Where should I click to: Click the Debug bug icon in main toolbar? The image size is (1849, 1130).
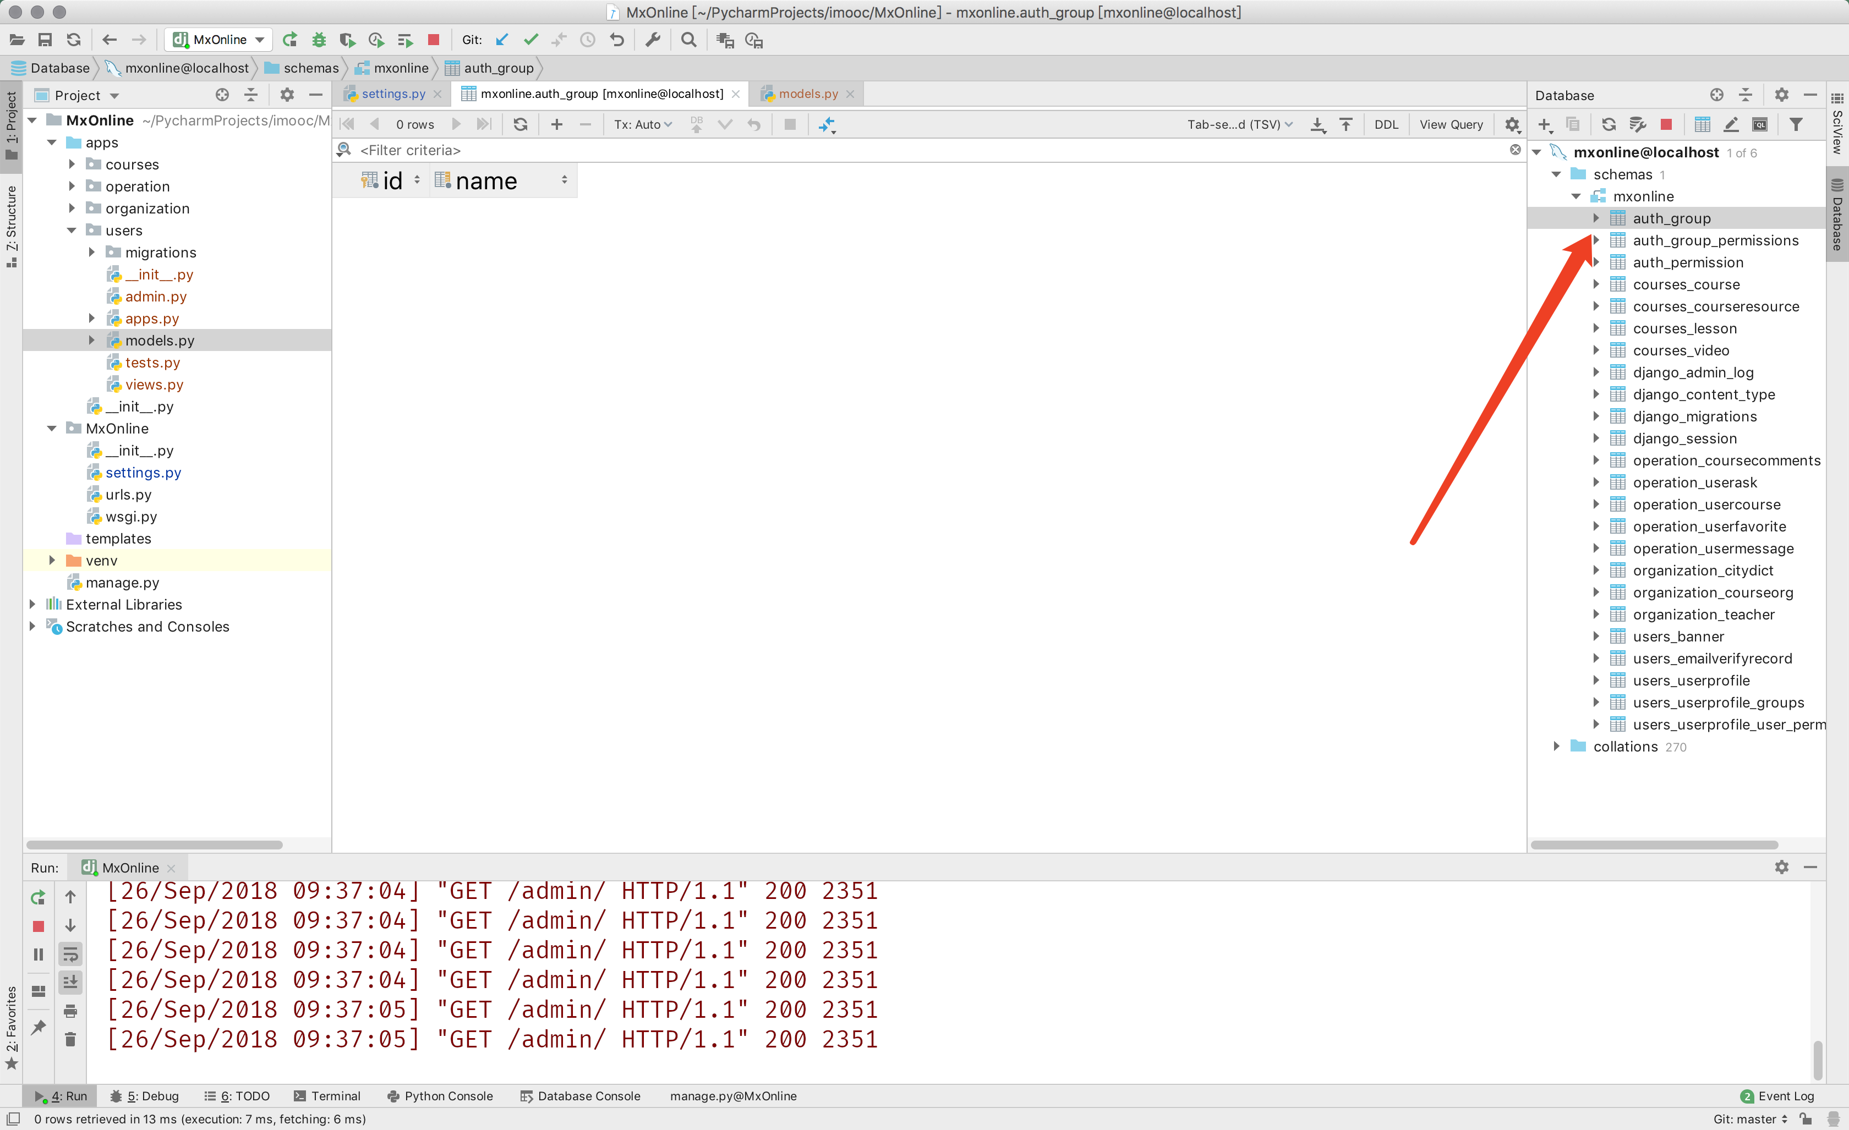(318, 40)
